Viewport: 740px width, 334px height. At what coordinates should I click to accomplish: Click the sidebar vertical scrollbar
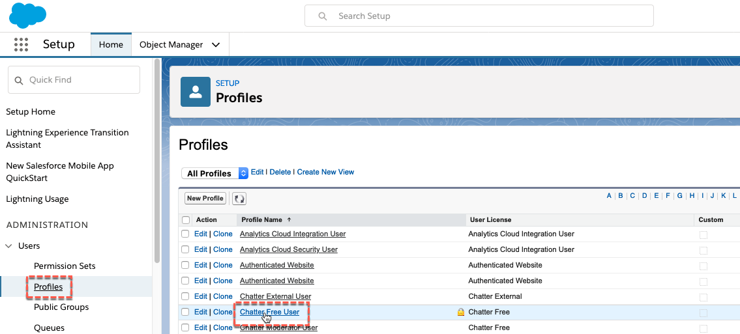click(x=157, y=160)
